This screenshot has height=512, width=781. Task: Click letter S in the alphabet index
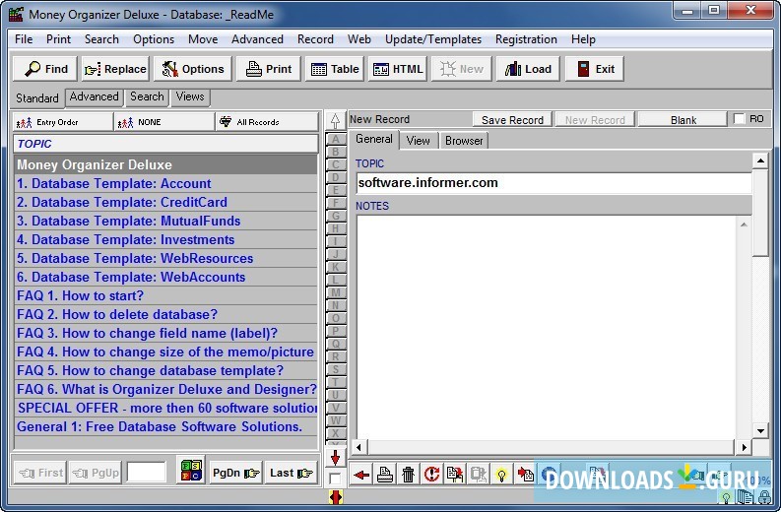point(335,369)
